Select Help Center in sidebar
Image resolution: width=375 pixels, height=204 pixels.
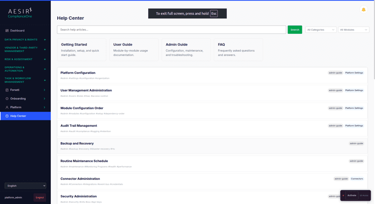click(25, 116)
